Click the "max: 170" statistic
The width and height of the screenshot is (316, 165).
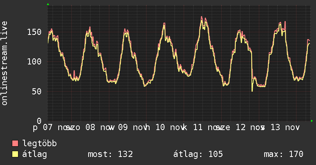point(283,154)
